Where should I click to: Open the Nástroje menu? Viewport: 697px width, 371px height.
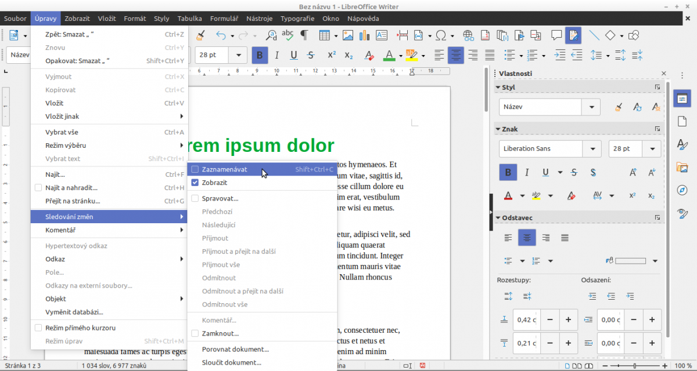click(259, 19)
